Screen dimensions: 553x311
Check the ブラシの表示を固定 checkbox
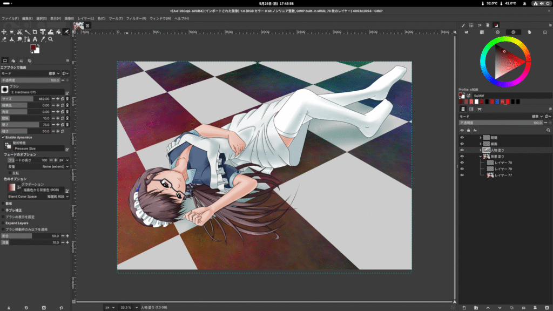(x=3, y=217)
